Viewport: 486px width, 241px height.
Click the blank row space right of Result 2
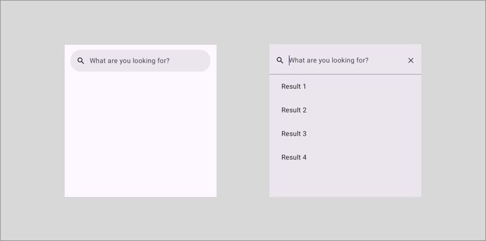[x=363, y=110]
